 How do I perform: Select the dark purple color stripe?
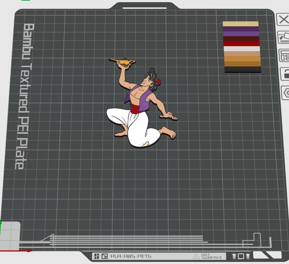(x=241, y=29)
